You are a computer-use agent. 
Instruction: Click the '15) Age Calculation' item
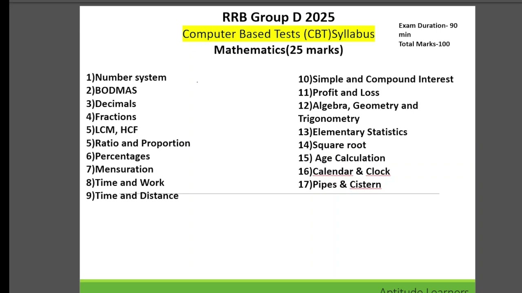click(x=342, y=158)
